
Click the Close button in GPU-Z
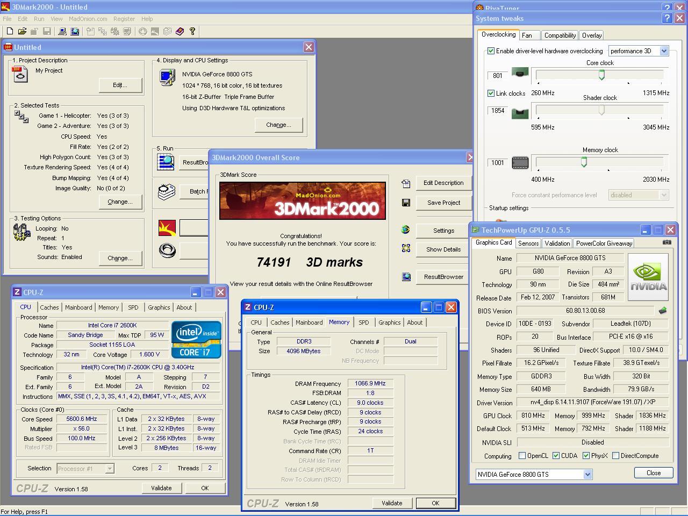654,473
